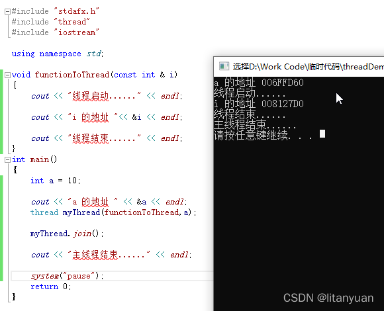Click the 'int a = 10;' line
Viewport: 384px width, 311px height.
pyautogui.click(x=56, y=181)
